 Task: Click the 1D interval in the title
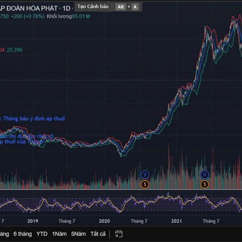click(x=67, y=8)
